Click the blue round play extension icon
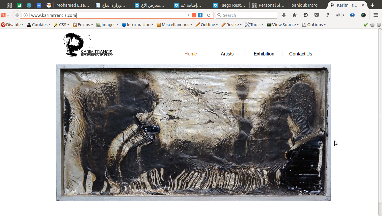 point(352,15)
